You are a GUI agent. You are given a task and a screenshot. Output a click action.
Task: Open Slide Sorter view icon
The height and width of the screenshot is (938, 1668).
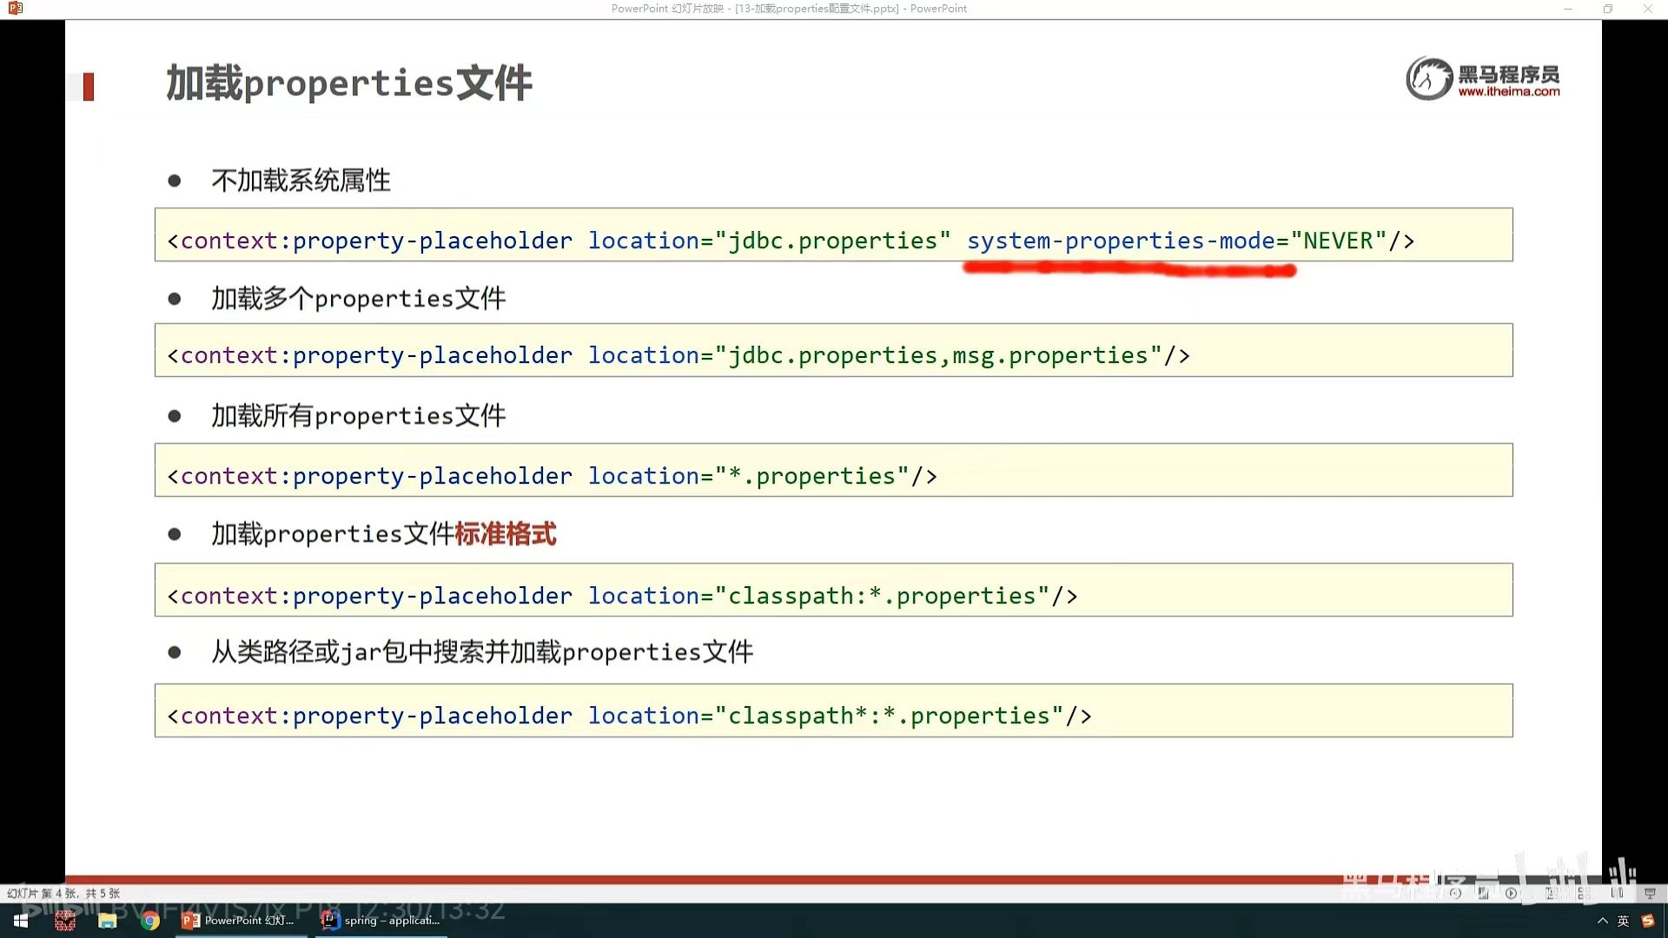coord(1585,893)
